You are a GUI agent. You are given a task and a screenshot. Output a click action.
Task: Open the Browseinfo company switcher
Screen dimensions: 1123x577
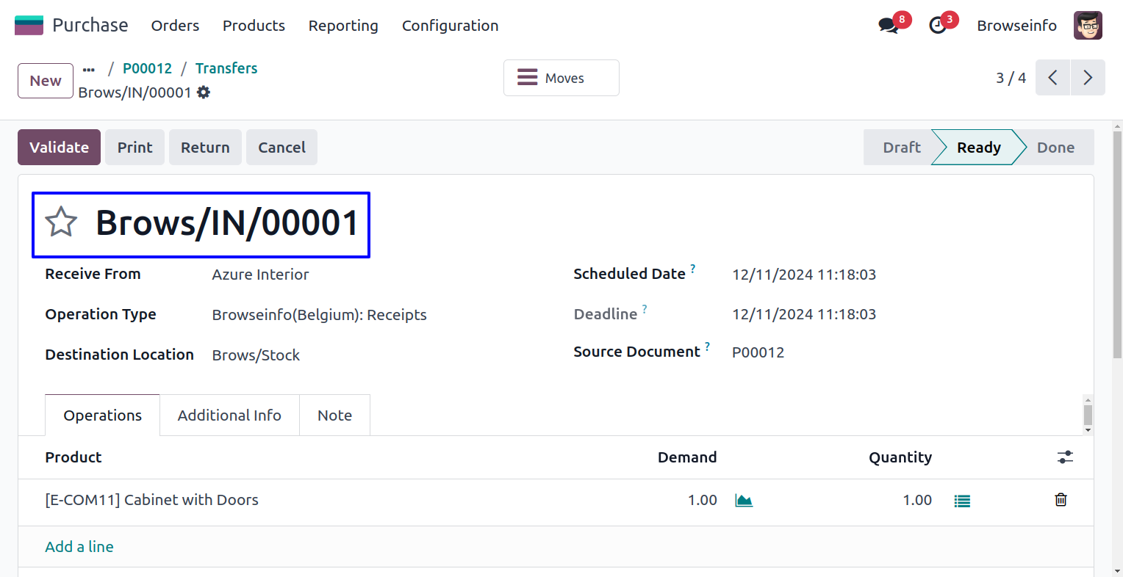coord(1016,26)
